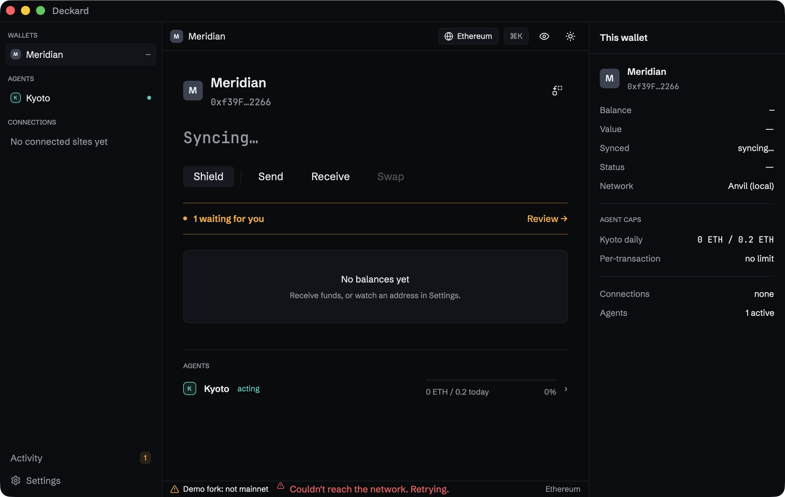The height and width of the screenshot is (497, 785).
Task: Click Per-transaction 'no limit' value
Action: (759, 259)
